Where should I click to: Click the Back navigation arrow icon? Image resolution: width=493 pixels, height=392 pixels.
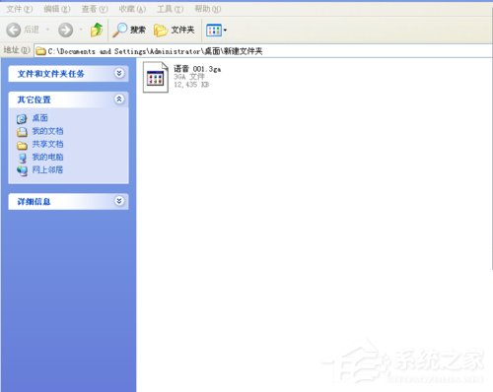14,31
